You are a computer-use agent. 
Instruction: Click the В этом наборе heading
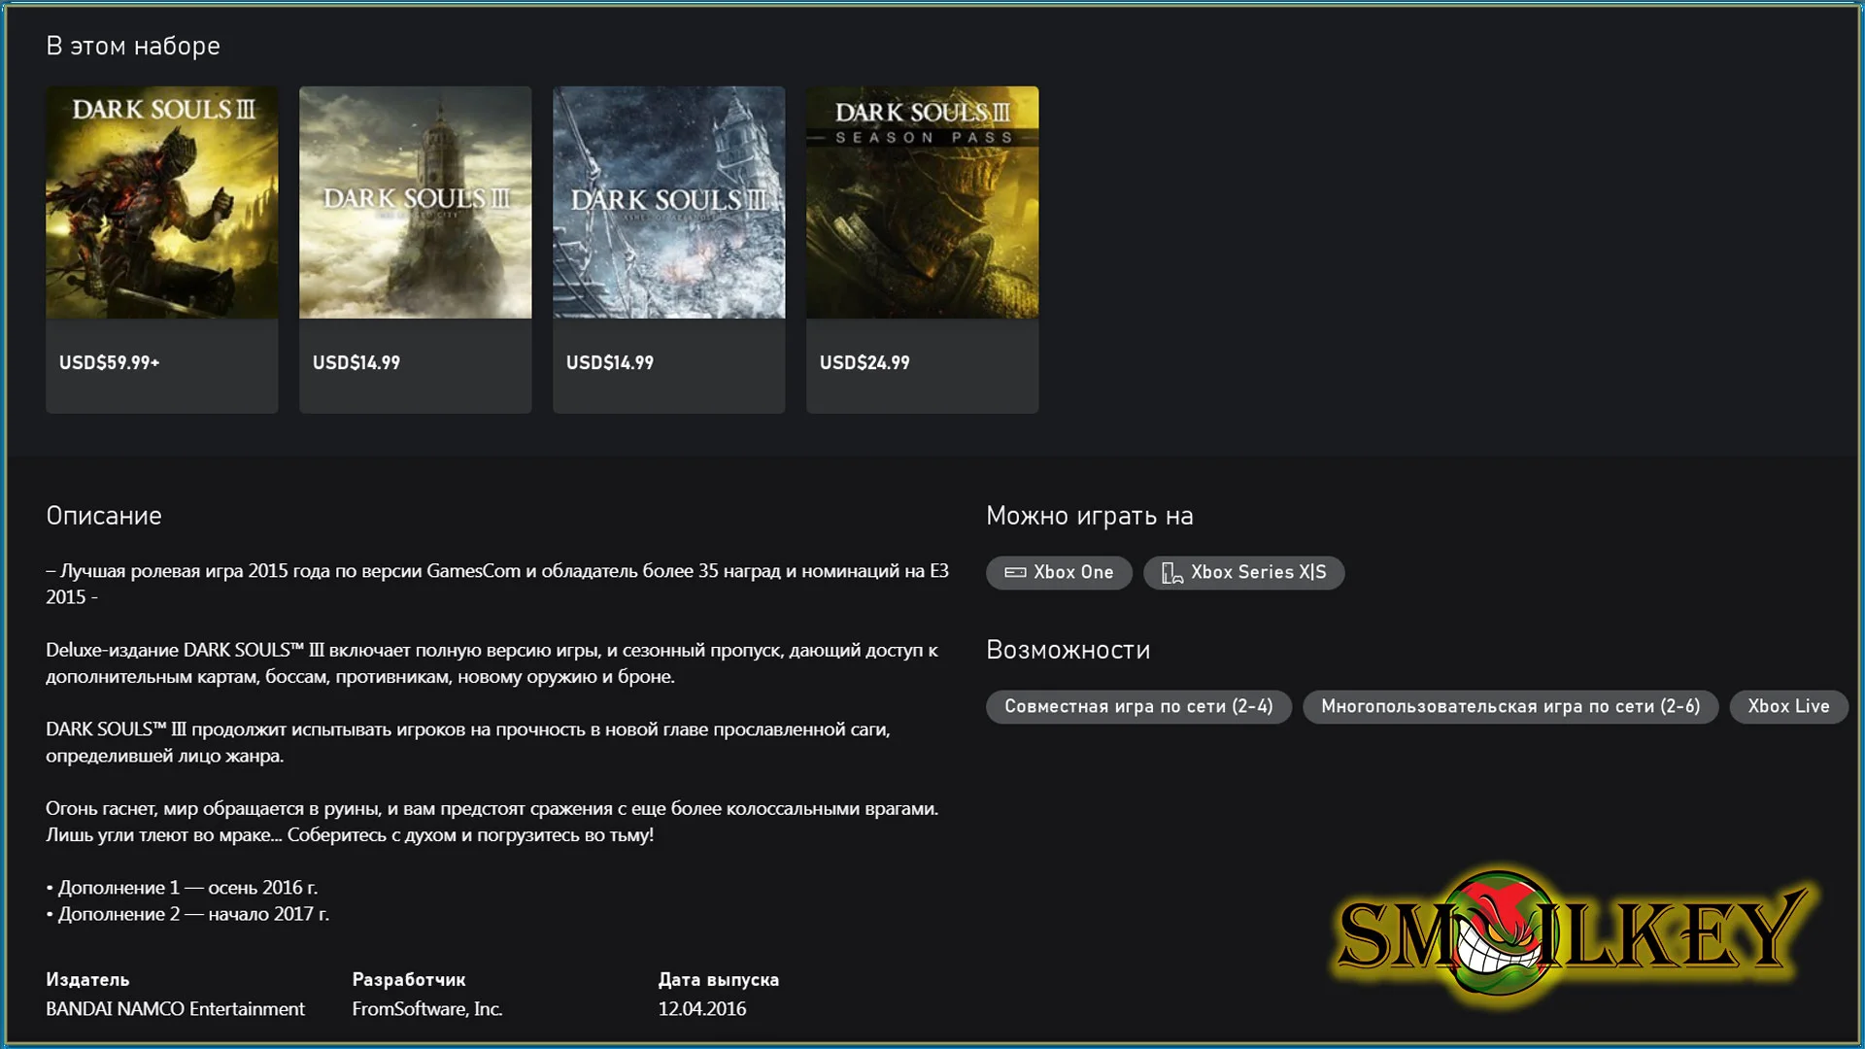coord(133,46)
